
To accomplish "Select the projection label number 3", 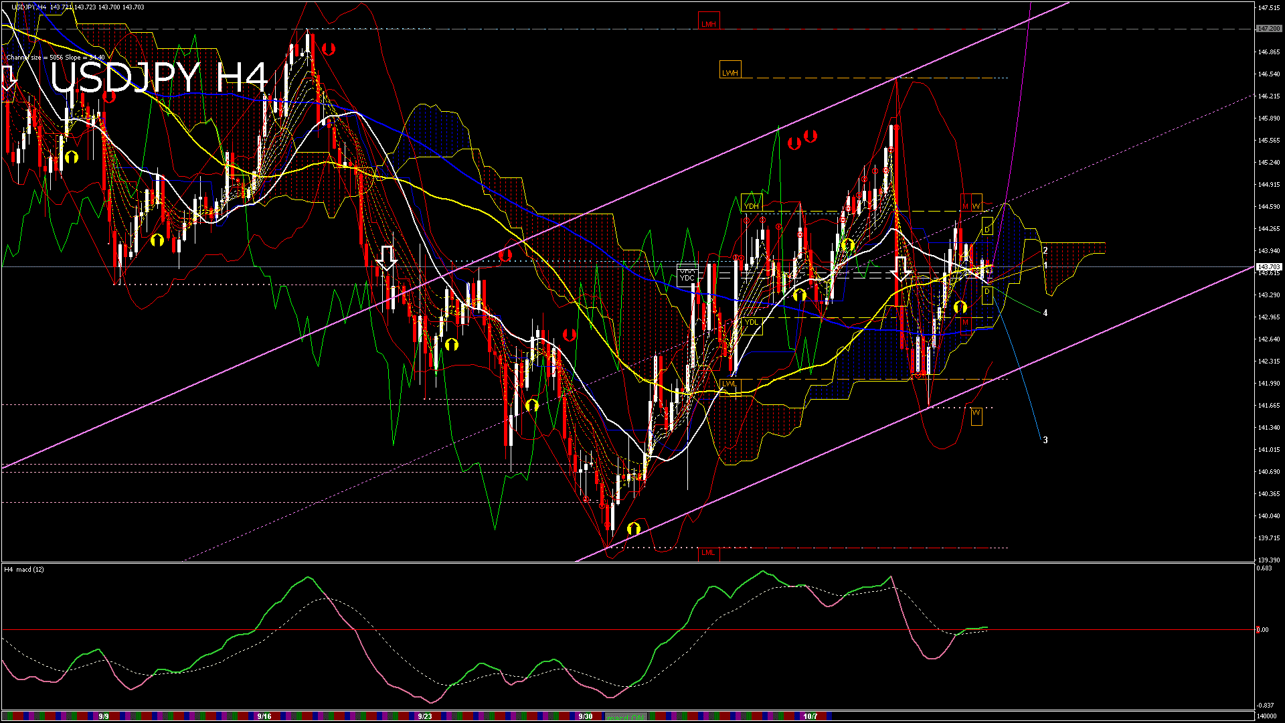I will pyautogui.click(x=1045, y=440).
